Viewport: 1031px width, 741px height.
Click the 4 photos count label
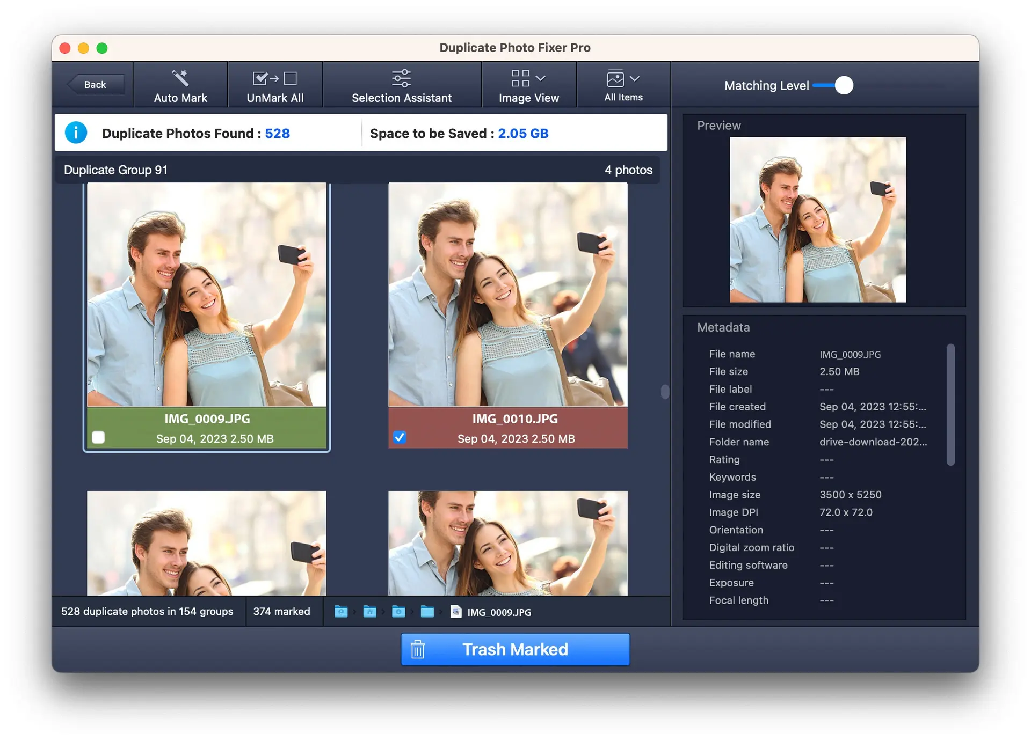[x=628, y=170]
